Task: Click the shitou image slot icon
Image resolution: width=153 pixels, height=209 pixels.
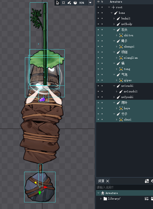Action: pos(121,35)
